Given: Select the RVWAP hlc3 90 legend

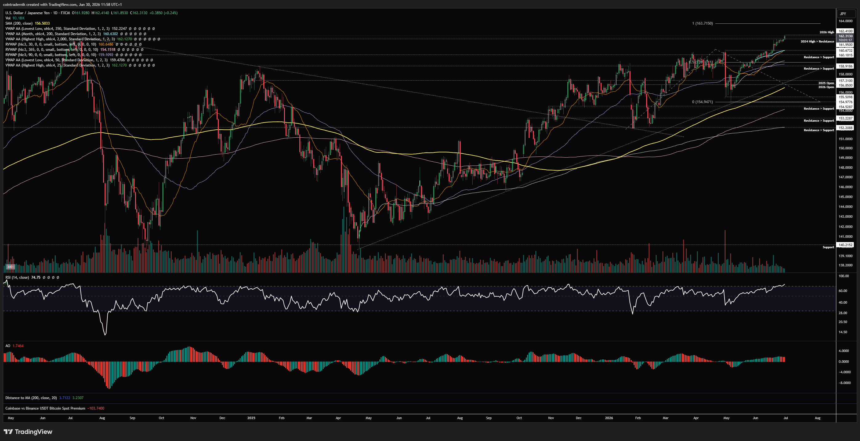Looking at the screenshot, I should coord(74,55).
